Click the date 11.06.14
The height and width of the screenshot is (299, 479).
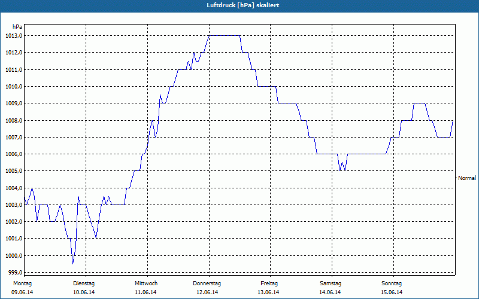pos(145,292)
